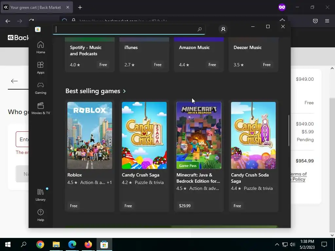Click Free button on Amazon Music card

(x=212, y=65)
